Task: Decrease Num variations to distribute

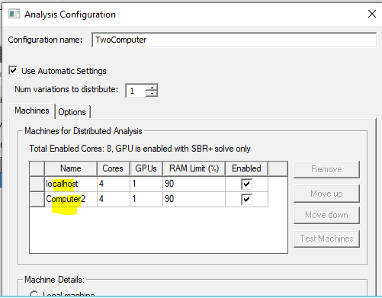Action: (x=152, y=94)
